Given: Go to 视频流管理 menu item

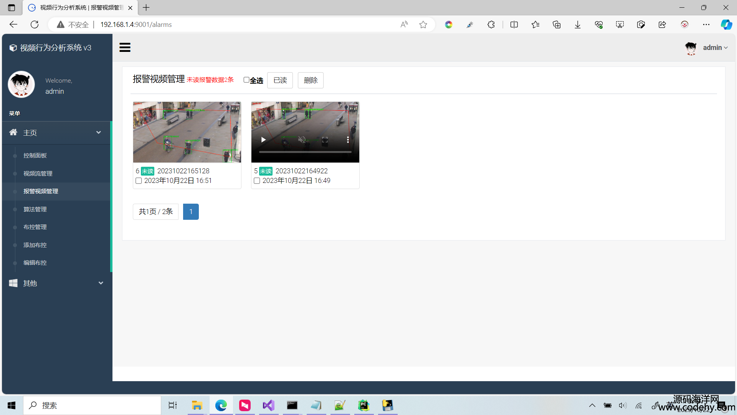Looking at the screenshot, I should pyautogui.click(x=38, y=174).
